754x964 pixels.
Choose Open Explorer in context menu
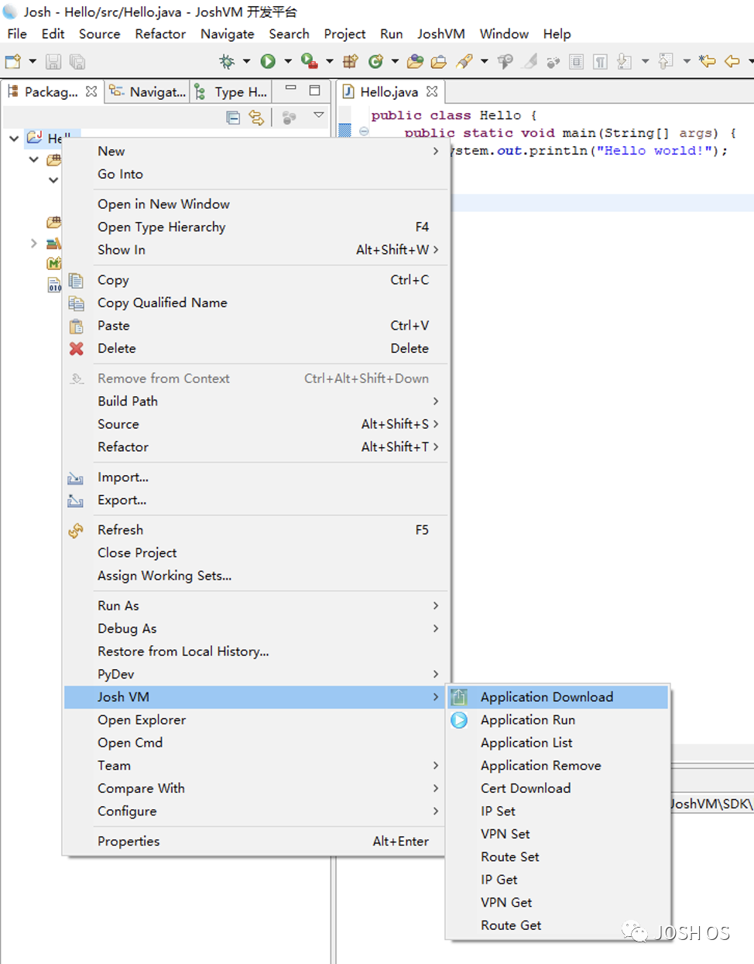point(255,720)
